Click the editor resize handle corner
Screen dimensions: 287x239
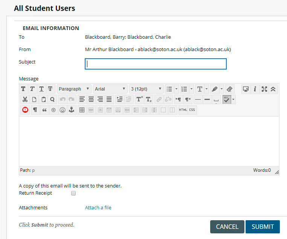tap(277, 172)
